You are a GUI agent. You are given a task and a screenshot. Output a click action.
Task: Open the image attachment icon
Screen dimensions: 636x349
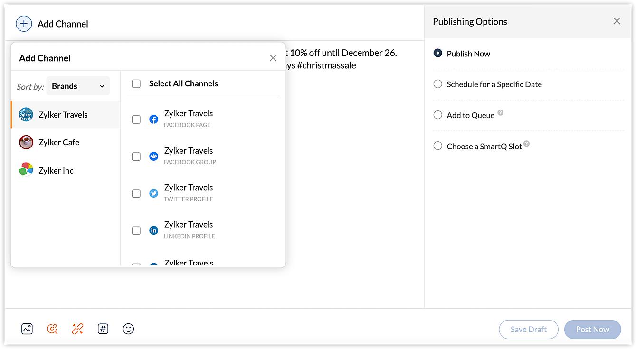(27, 329)
